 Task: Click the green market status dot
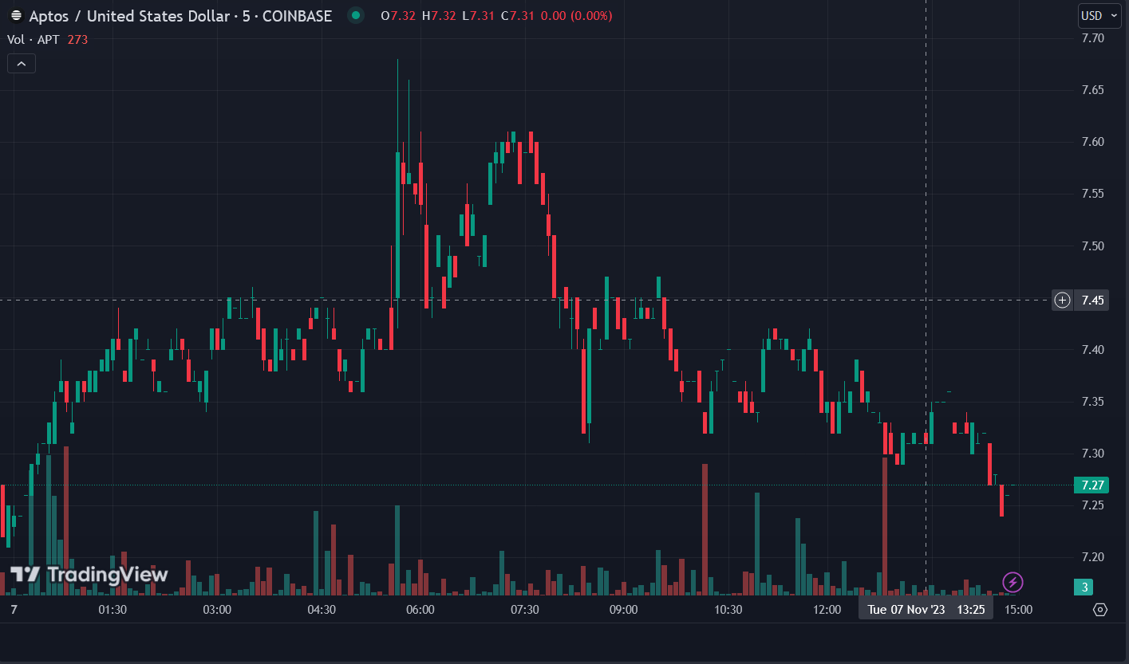click(356, 15)
